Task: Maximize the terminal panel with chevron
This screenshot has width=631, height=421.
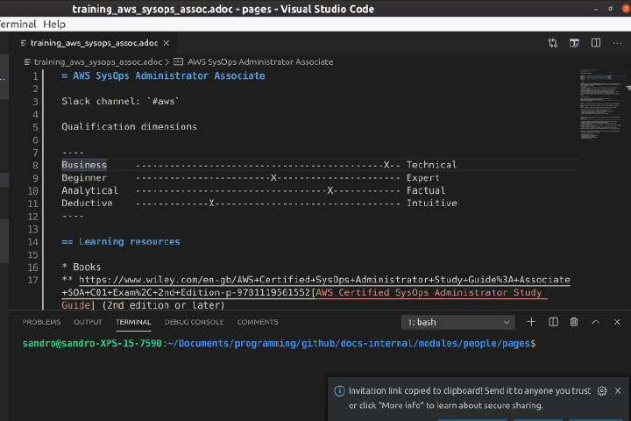Action: tap(596, 322)
